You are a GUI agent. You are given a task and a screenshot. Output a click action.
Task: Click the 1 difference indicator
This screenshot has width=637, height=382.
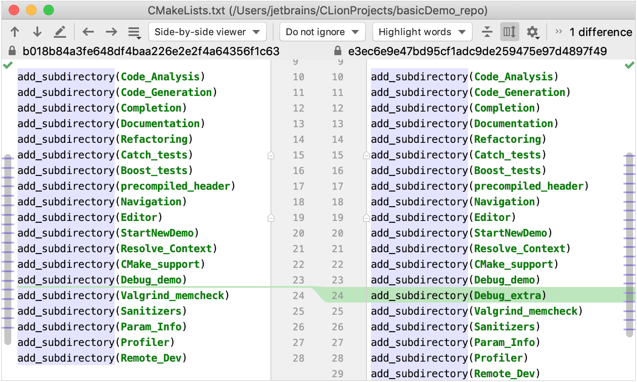pos(601,31)
